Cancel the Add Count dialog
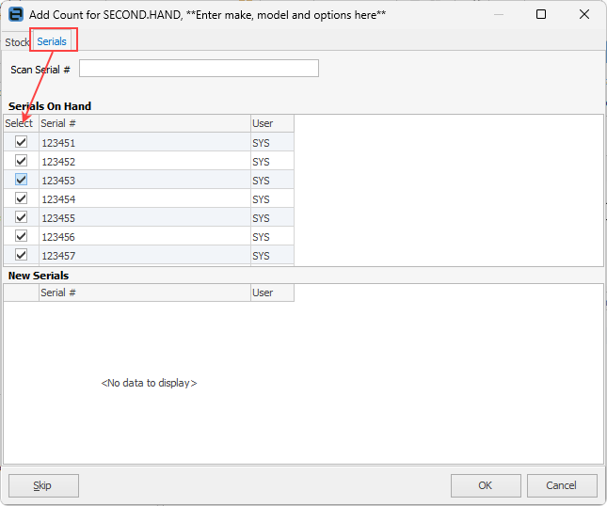This screenshot has width=607, height=506. pyautogui.click(x=562, y=485)
